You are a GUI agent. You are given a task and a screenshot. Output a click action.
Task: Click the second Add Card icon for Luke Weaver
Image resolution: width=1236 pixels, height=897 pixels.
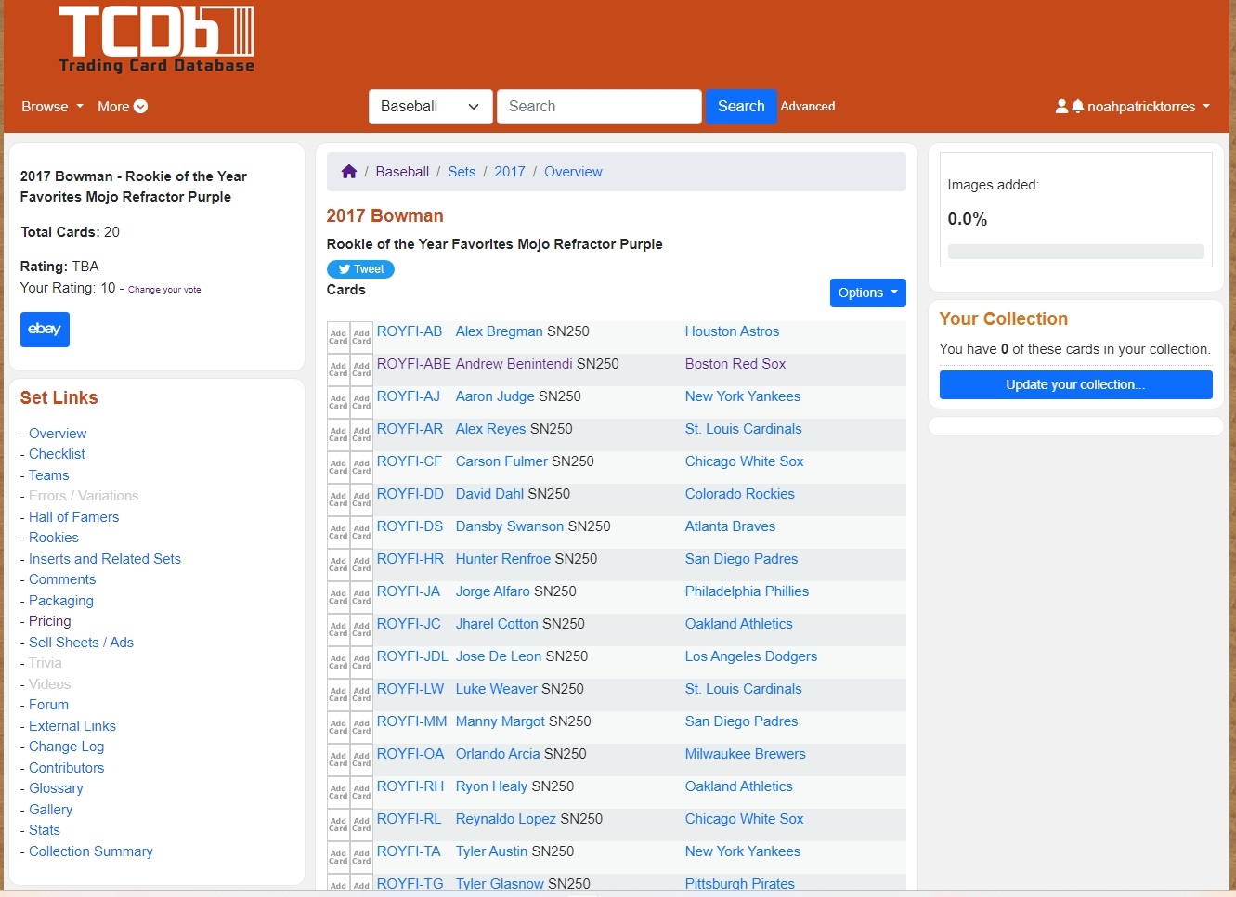(x=361, y=695)
